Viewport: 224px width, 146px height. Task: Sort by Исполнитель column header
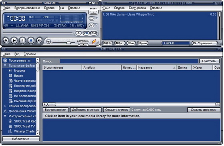pyautogui.click(x=62, y=67)
